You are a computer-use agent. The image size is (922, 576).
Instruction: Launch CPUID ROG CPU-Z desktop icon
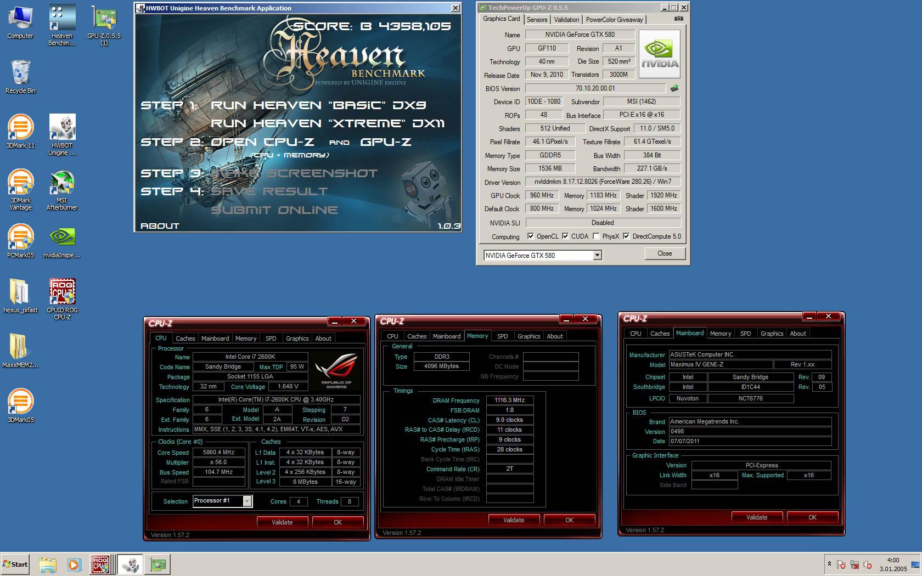[x=61, y=300]
